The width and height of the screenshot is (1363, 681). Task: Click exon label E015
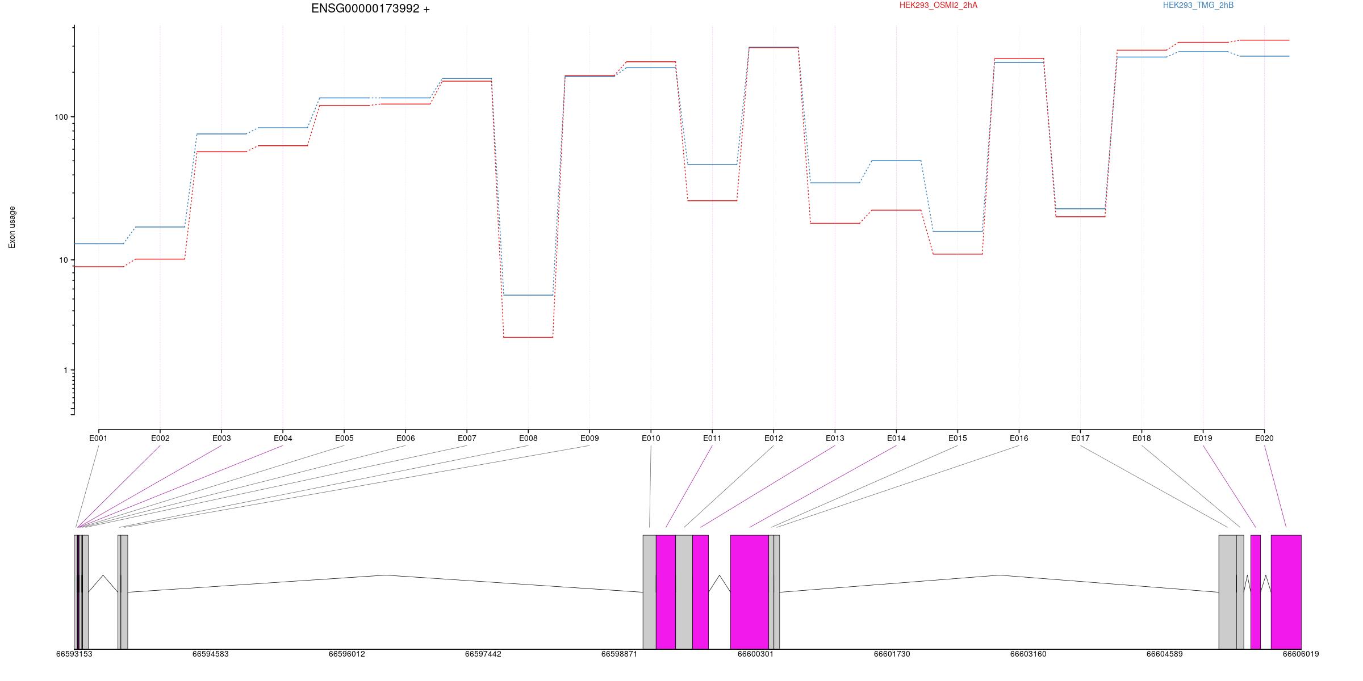[958, 438]
